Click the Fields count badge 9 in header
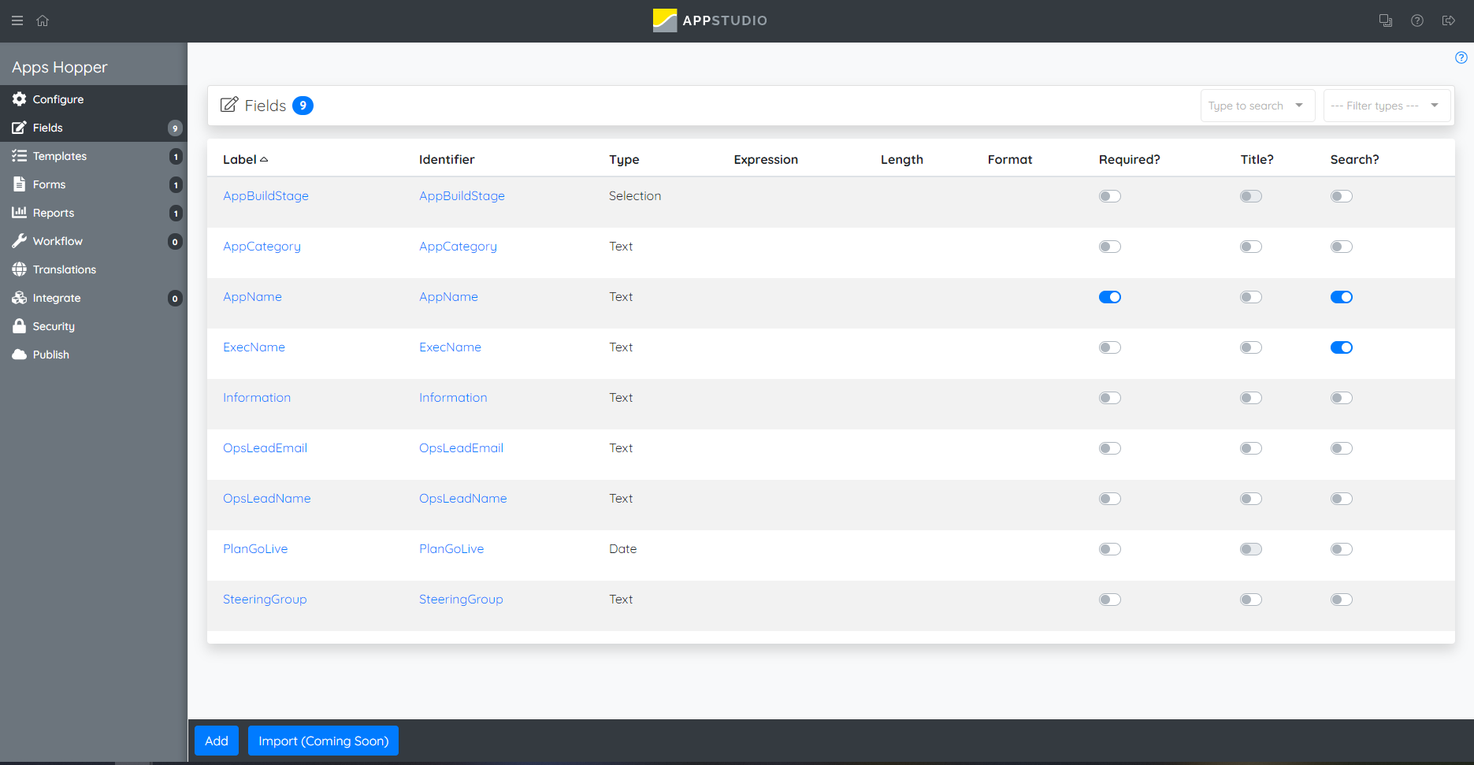Viewport: 1474px width, 765px height. click(x=303, y=106)
